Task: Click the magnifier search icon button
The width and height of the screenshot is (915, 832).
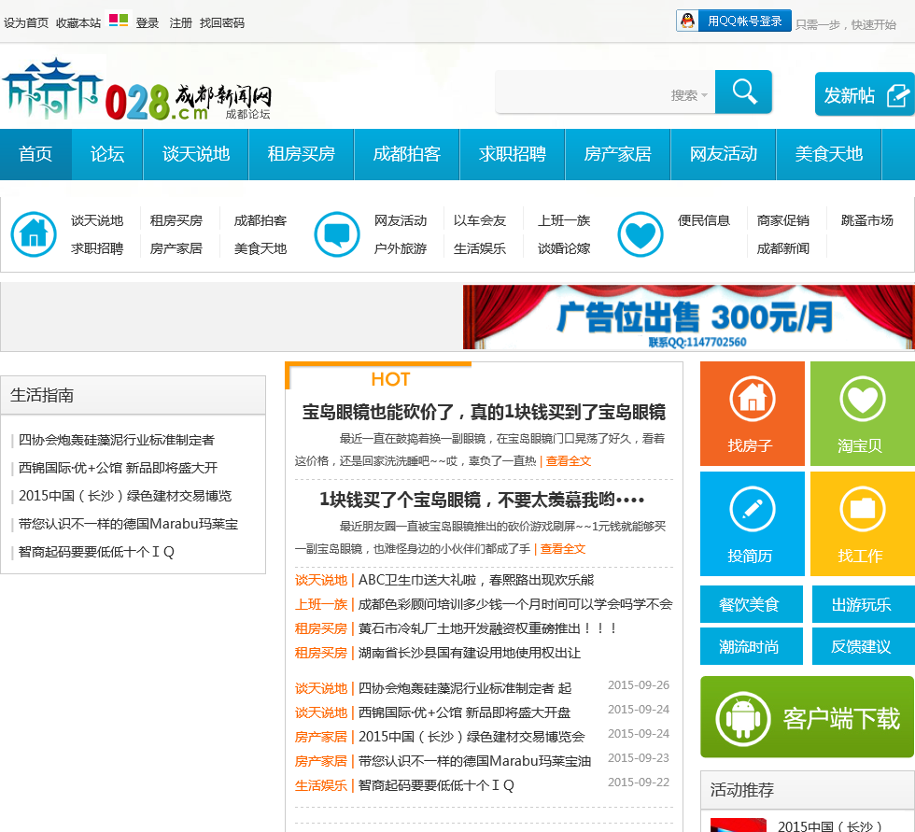Action: tap(743, 92)
